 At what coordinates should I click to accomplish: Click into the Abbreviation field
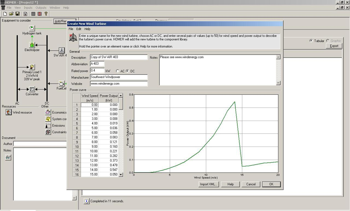(97, 64)
